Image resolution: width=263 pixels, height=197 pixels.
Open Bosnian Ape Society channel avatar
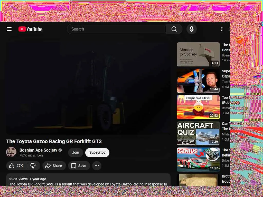pos(11,152)
